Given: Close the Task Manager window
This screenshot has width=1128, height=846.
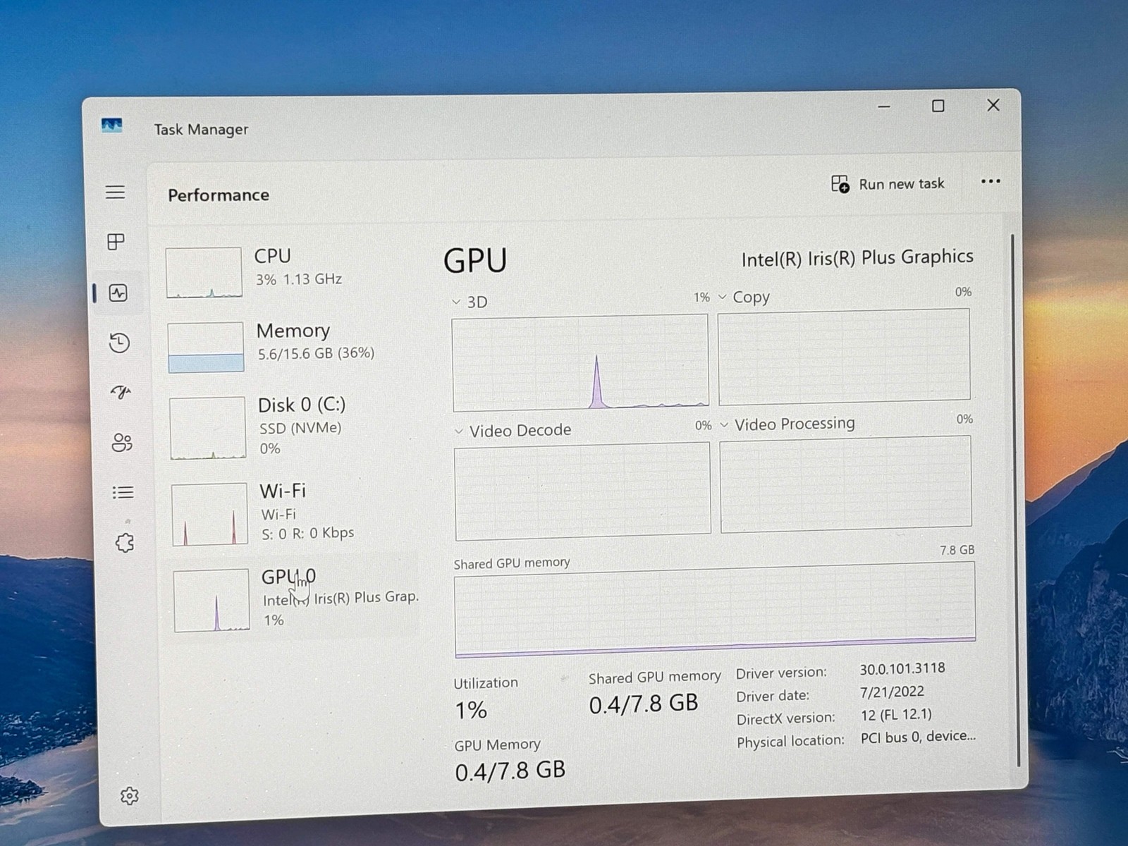Looking at the screenshot, I should point(993,105).
